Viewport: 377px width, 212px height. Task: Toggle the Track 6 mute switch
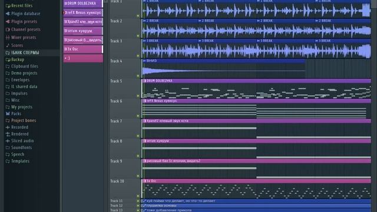coord(138,116)
